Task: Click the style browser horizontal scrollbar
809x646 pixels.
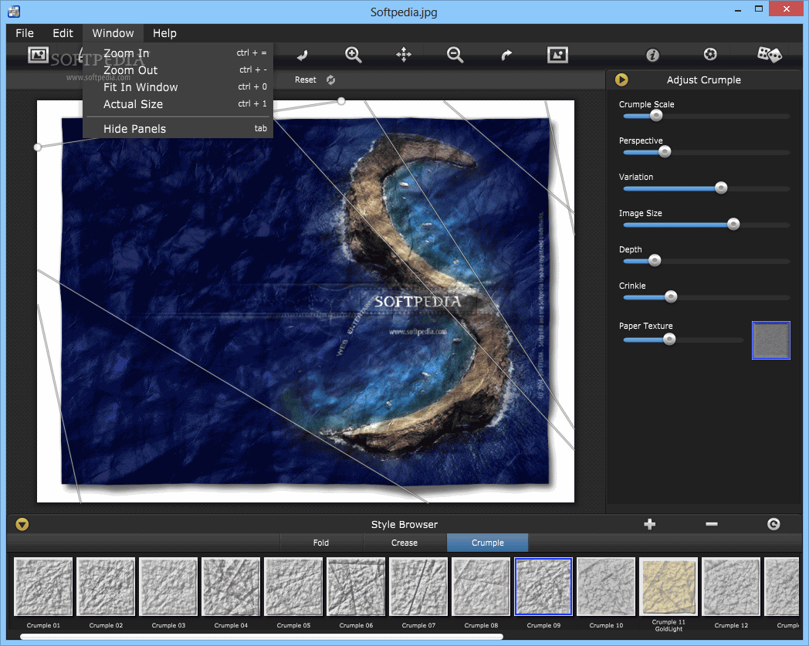Action: pyautogui.click(x=262, y=637)
